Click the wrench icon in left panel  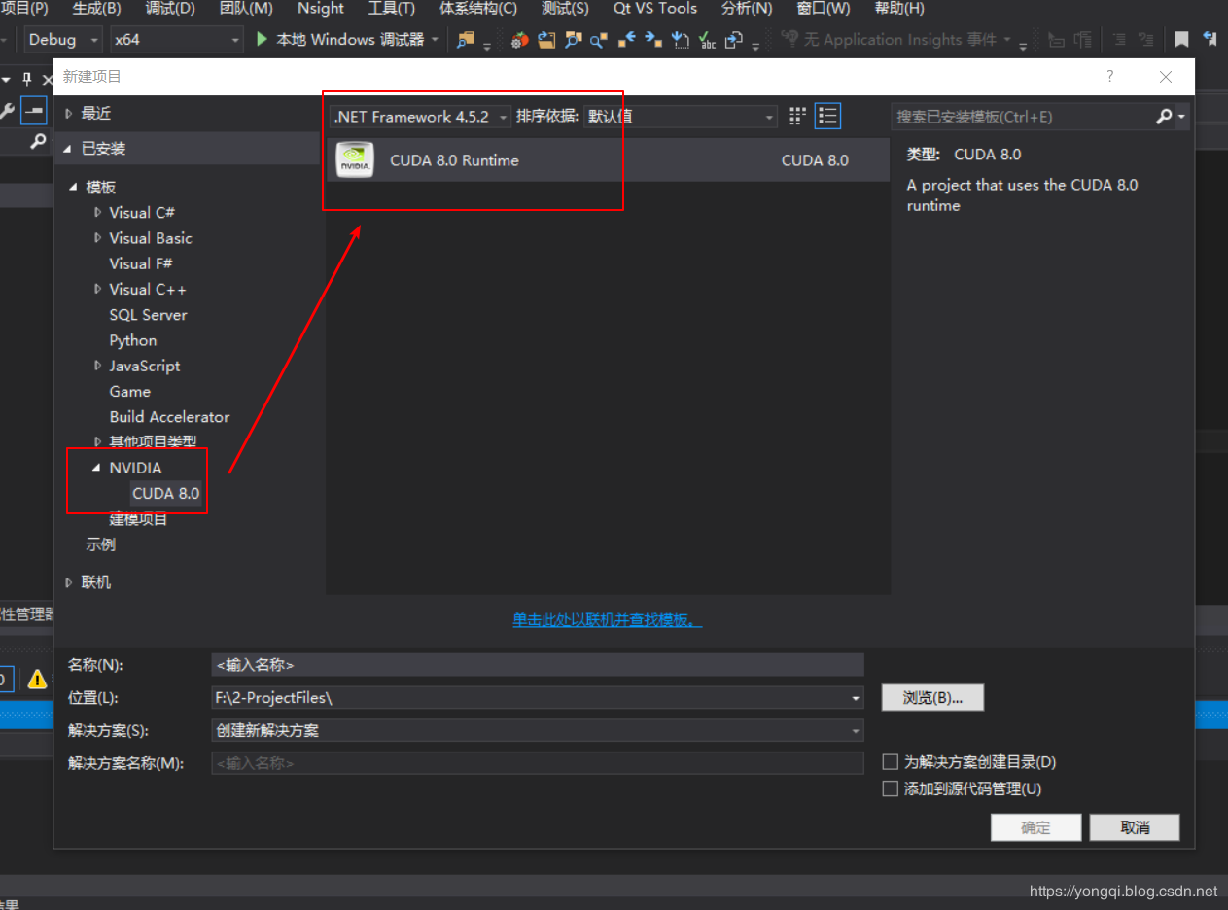tap(8, 111)
